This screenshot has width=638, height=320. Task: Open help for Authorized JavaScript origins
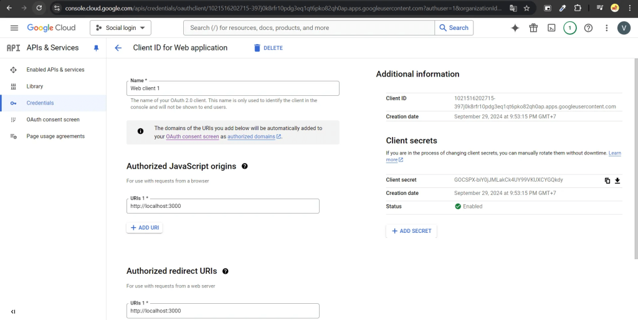(245, 166)
